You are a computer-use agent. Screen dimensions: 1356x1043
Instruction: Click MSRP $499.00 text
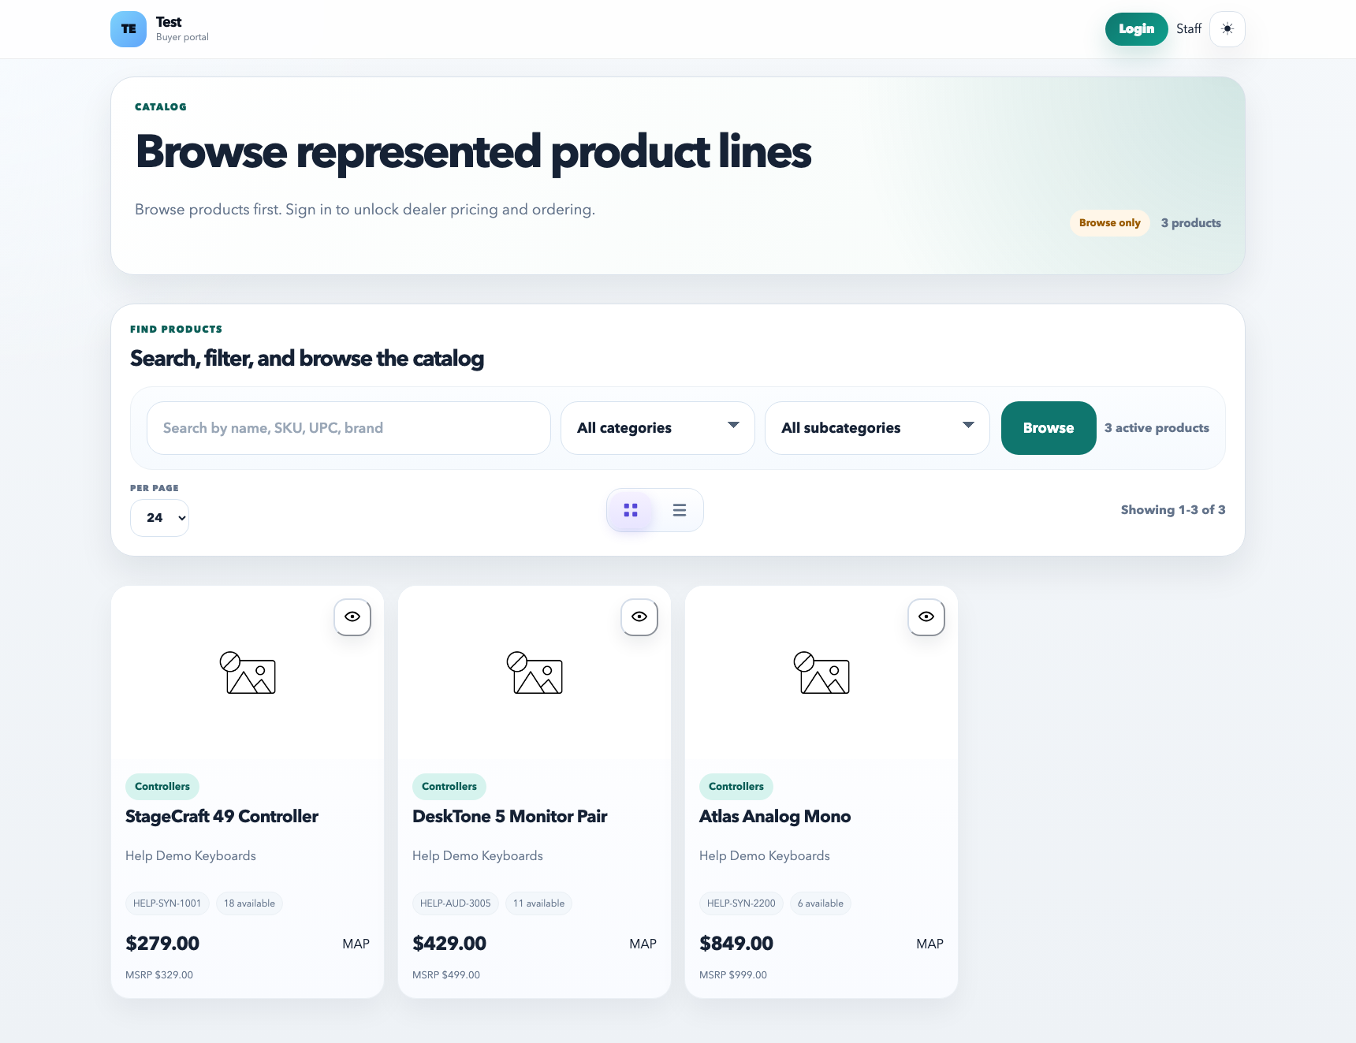446,975
